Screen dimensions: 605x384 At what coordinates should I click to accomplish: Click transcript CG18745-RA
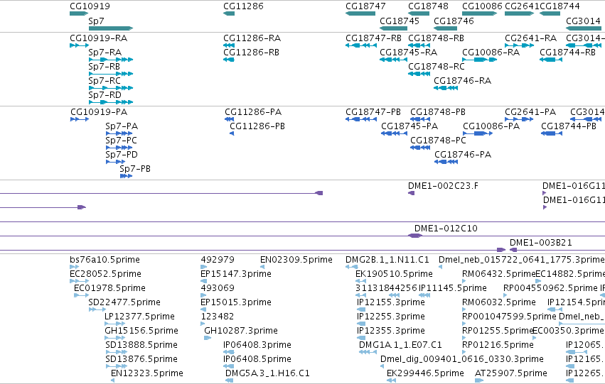pos(409,53)
